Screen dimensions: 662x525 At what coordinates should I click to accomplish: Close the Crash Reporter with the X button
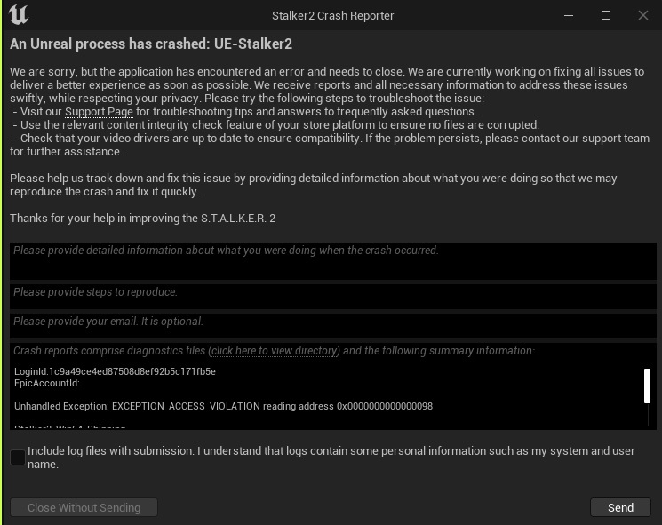(643, 15)
